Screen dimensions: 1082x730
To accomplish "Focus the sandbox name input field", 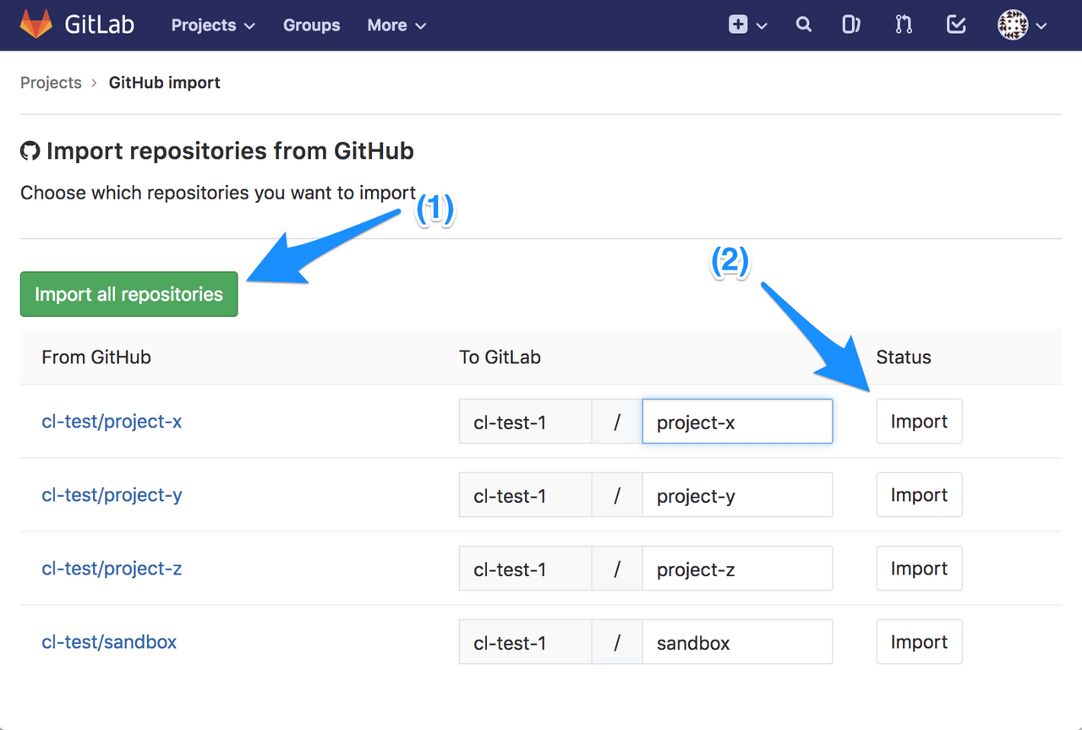I will tap(737, 642).
